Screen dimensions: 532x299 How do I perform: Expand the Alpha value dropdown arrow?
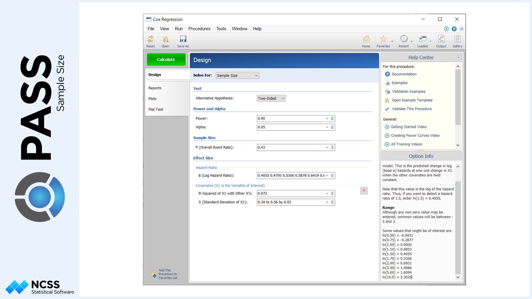[x=327, y=127]
